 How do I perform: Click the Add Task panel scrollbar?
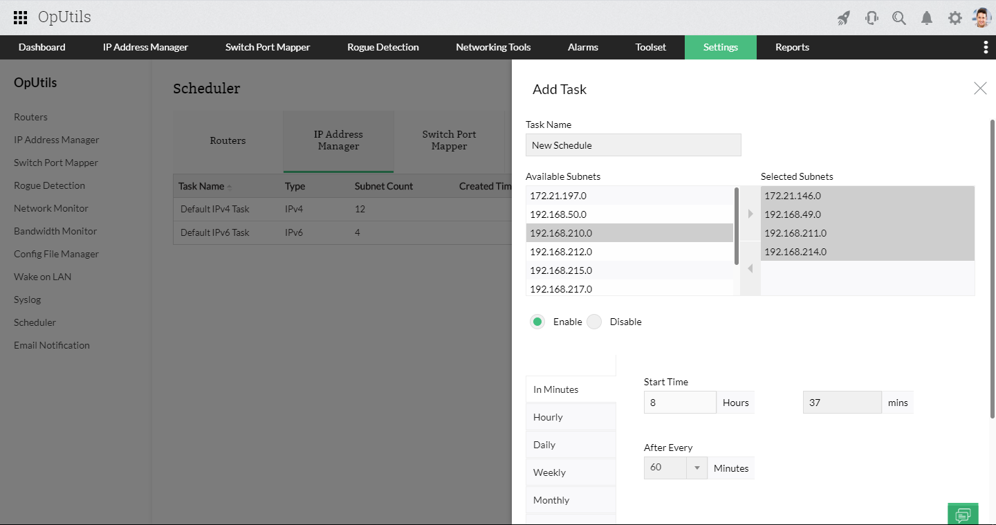993,268
